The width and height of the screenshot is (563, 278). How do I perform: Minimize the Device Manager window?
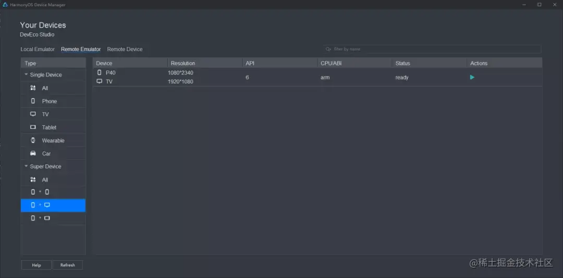pyautogui.click(x=524, y=4)
